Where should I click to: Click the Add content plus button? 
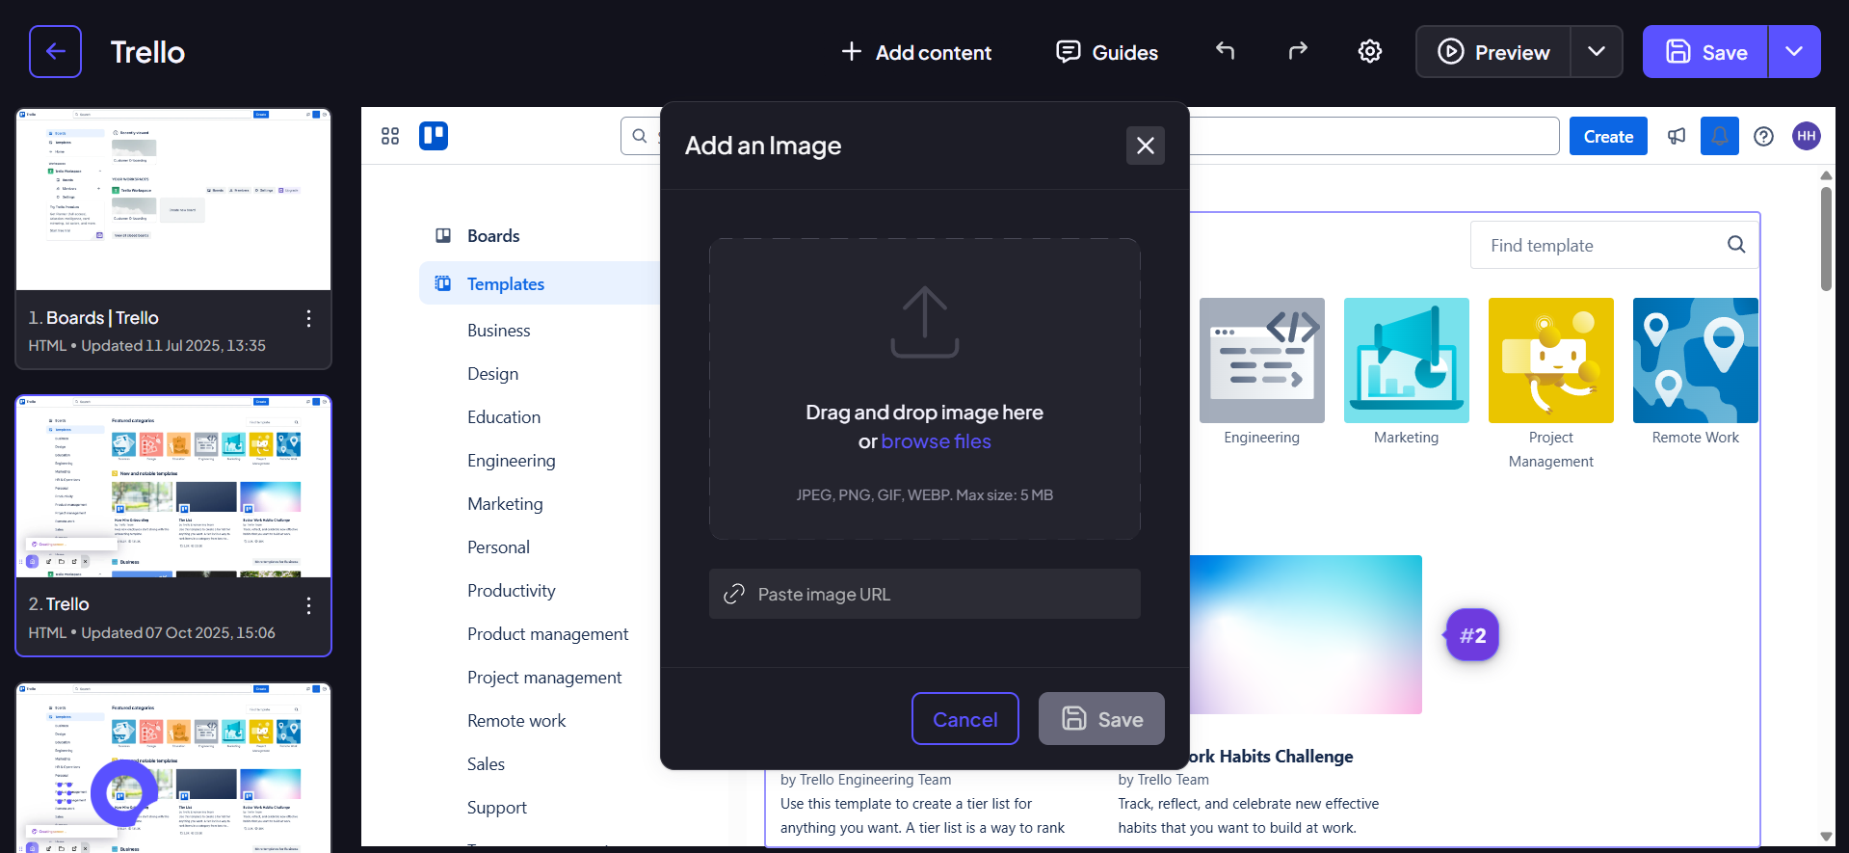pyautogui.click(x=916, y=52)
